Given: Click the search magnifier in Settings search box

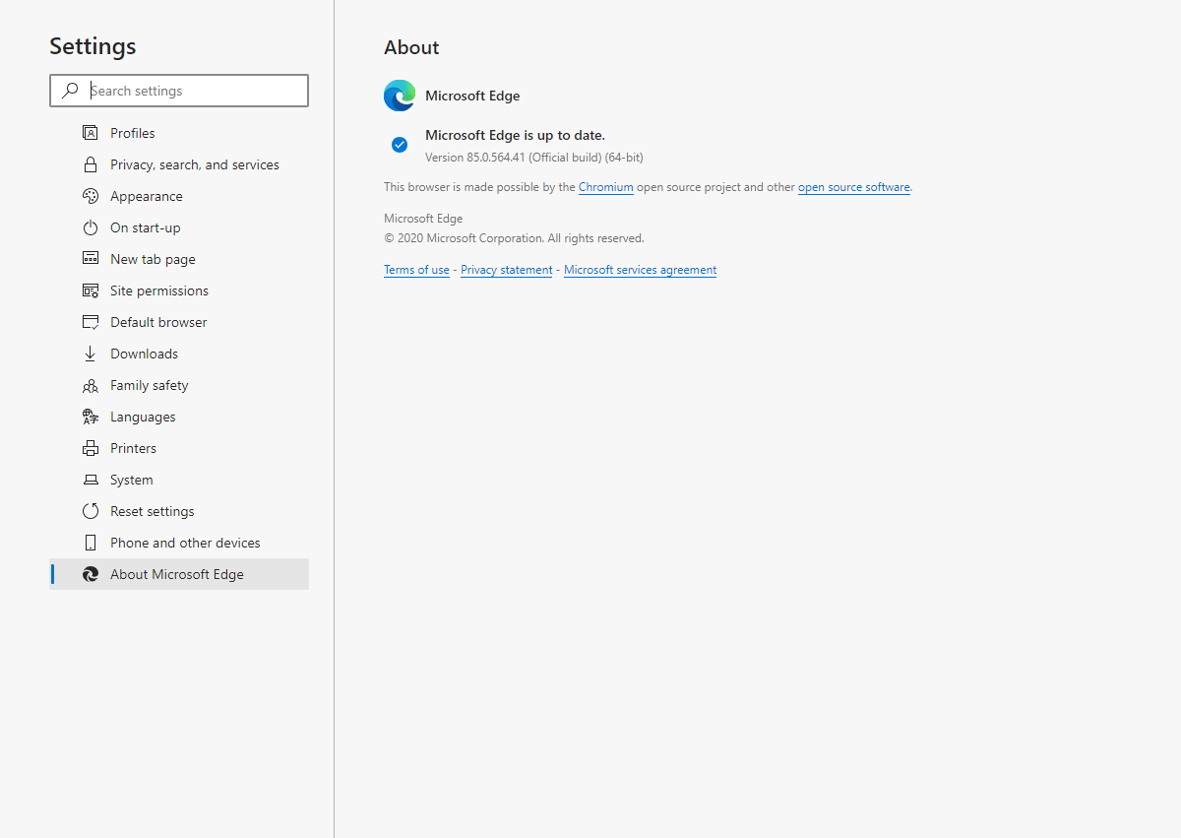Looking at the screenshot, I should [x=69, y=90].
